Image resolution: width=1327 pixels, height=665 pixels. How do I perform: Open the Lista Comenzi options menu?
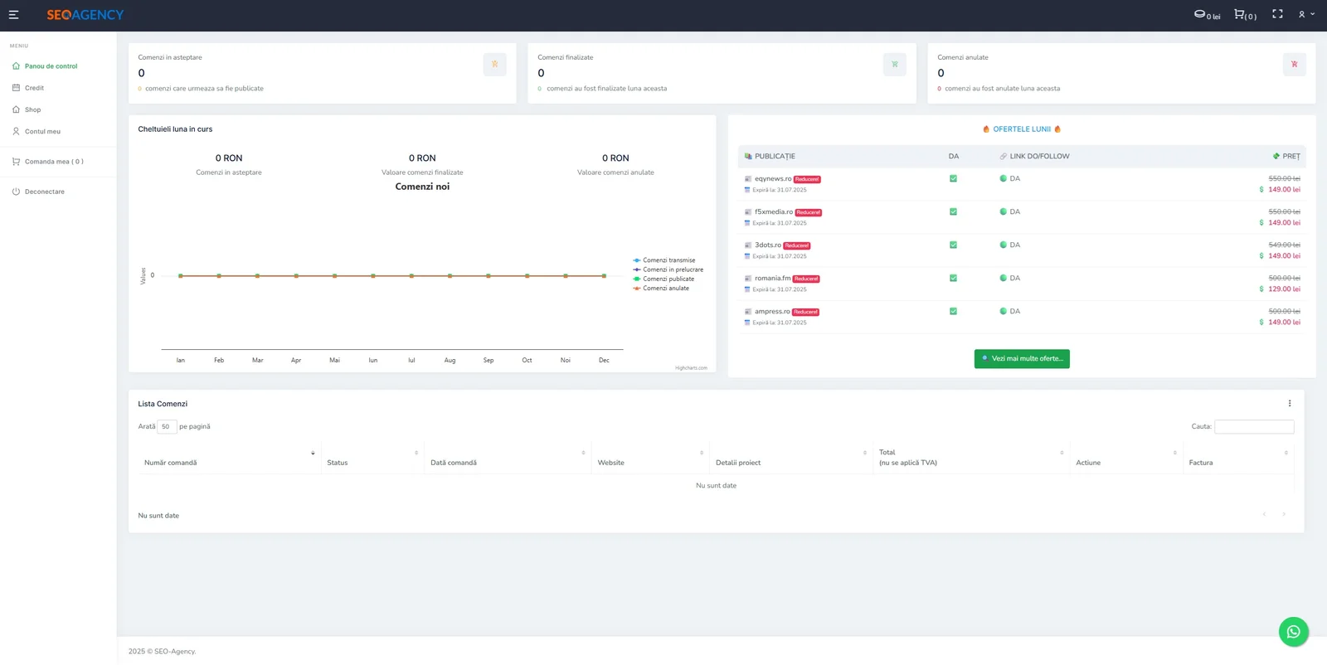click(x=1290, y=404)
